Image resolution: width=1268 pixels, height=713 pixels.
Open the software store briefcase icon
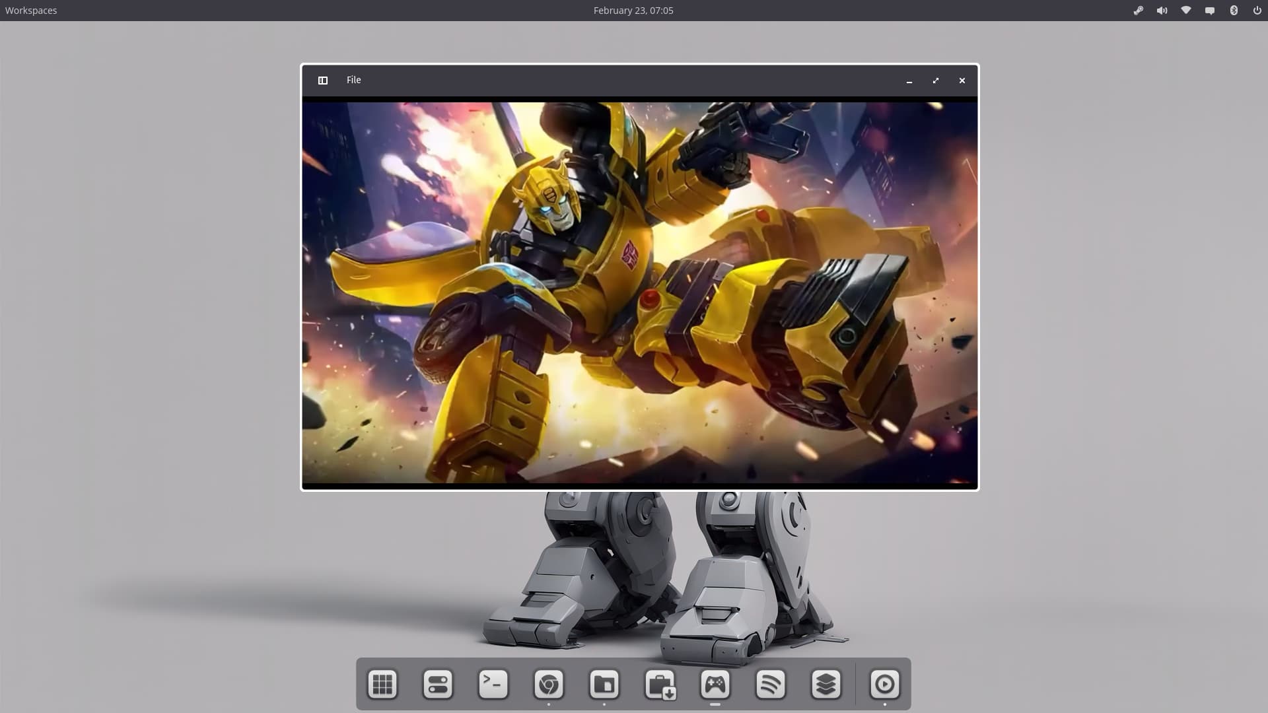(x=660, y=684)
